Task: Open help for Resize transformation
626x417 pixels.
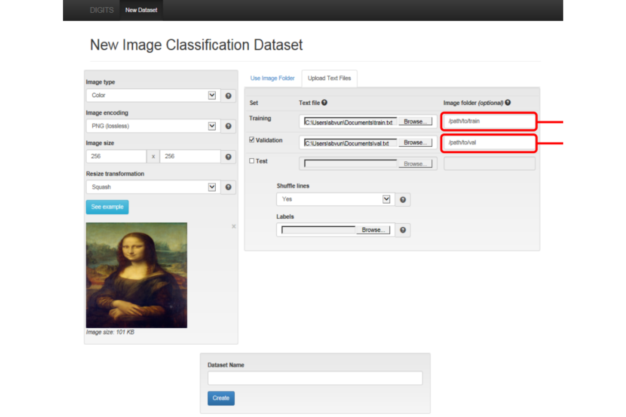Action: point(228,187)
